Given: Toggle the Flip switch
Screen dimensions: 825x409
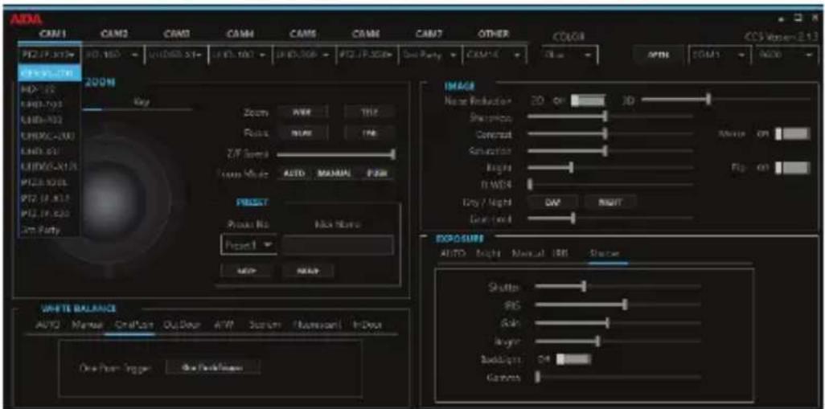Looking at the screenshot, I should click(793, 168).
